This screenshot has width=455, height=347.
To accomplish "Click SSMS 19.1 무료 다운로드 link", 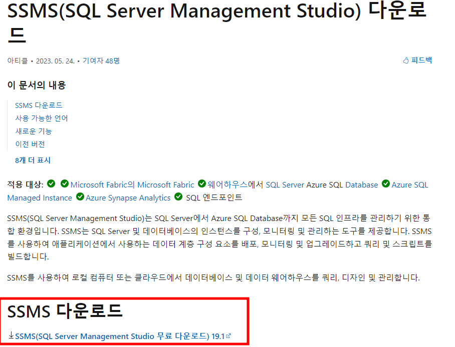I will click(x=120, y=336).
